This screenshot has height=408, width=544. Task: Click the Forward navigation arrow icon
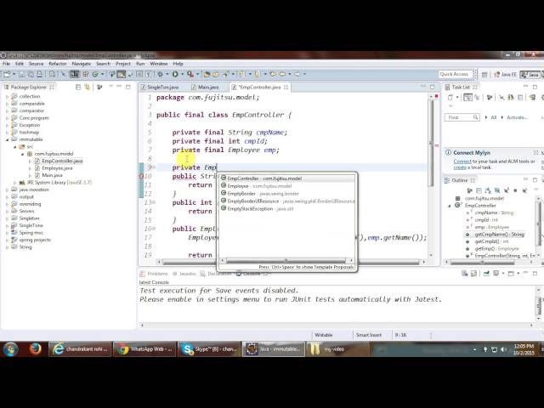click(x=297, y=74)
